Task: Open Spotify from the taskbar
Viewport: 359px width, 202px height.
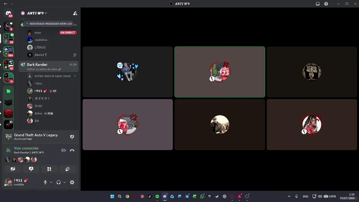Action: 157,196
